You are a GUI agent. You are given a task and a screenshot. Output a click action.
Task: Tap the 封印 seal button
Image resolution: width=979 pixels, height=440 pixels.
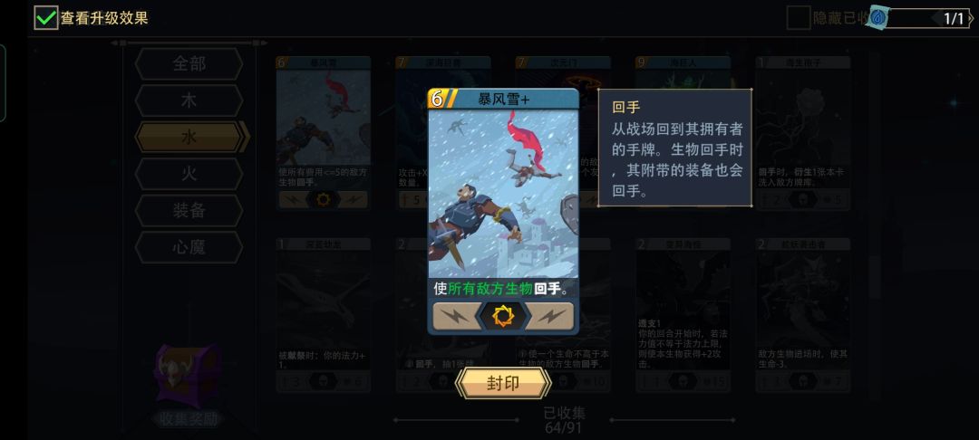[x=503, y=383]
